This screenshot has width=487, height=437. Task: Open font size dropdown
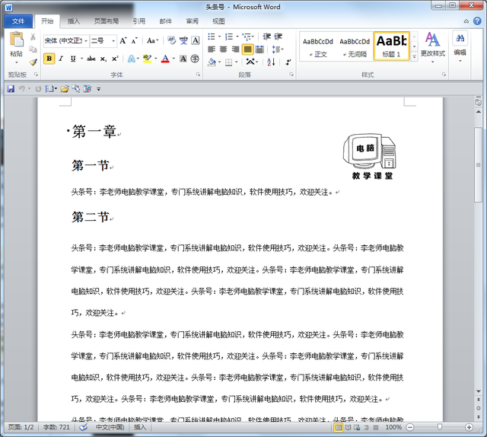[x=113, y=41]
